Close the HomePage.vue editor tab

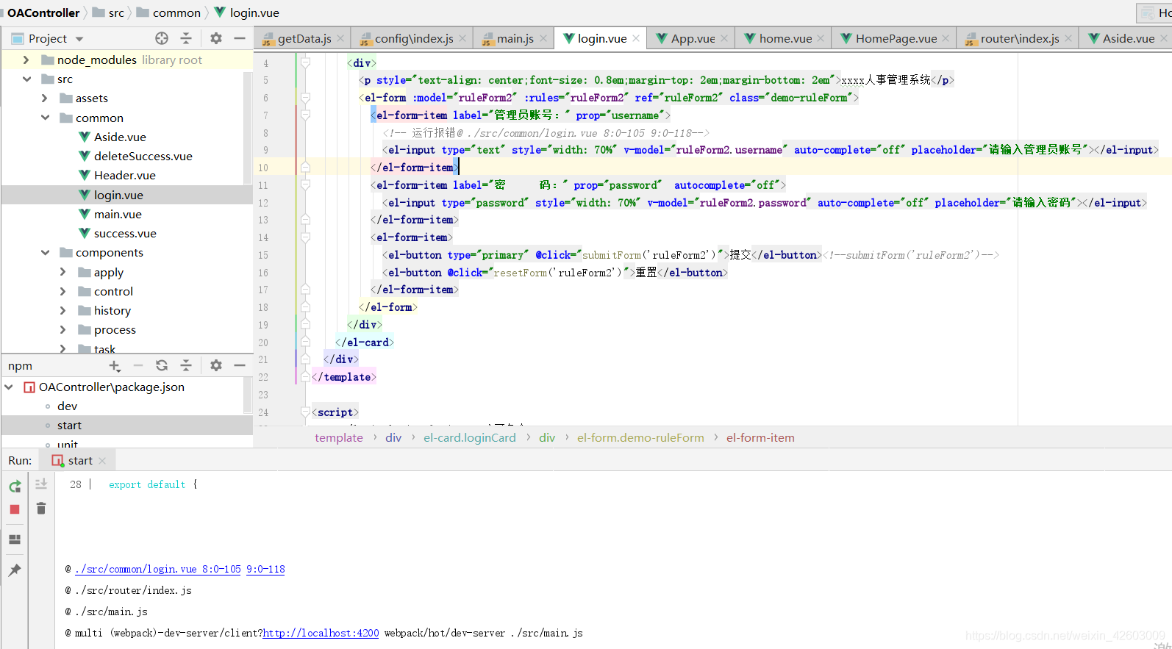(946, 38)
